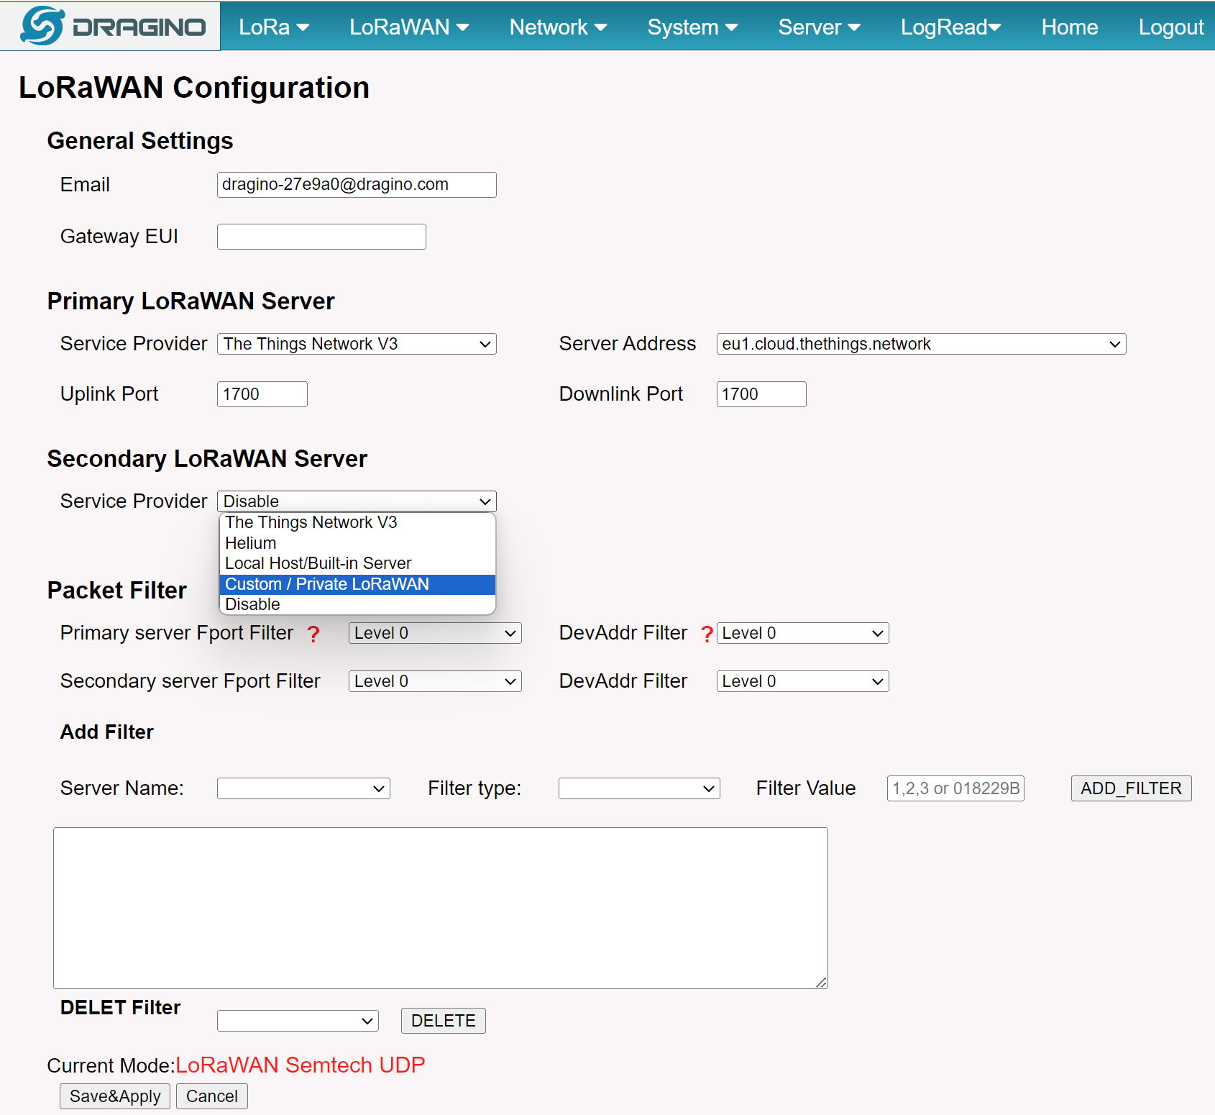Click the Gateway EUI input field
Screen dimensions: 1215x1115
click(x=321, y=237)
